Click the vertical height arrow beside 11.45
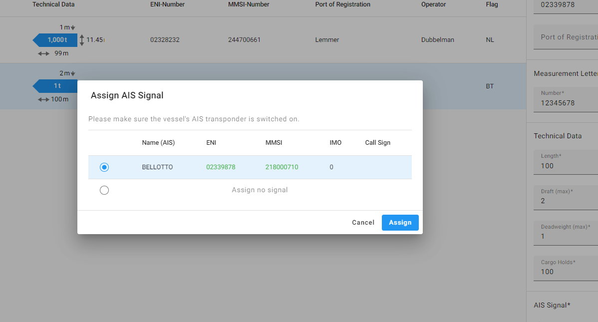The image size is (598, 322). point(82,40)
